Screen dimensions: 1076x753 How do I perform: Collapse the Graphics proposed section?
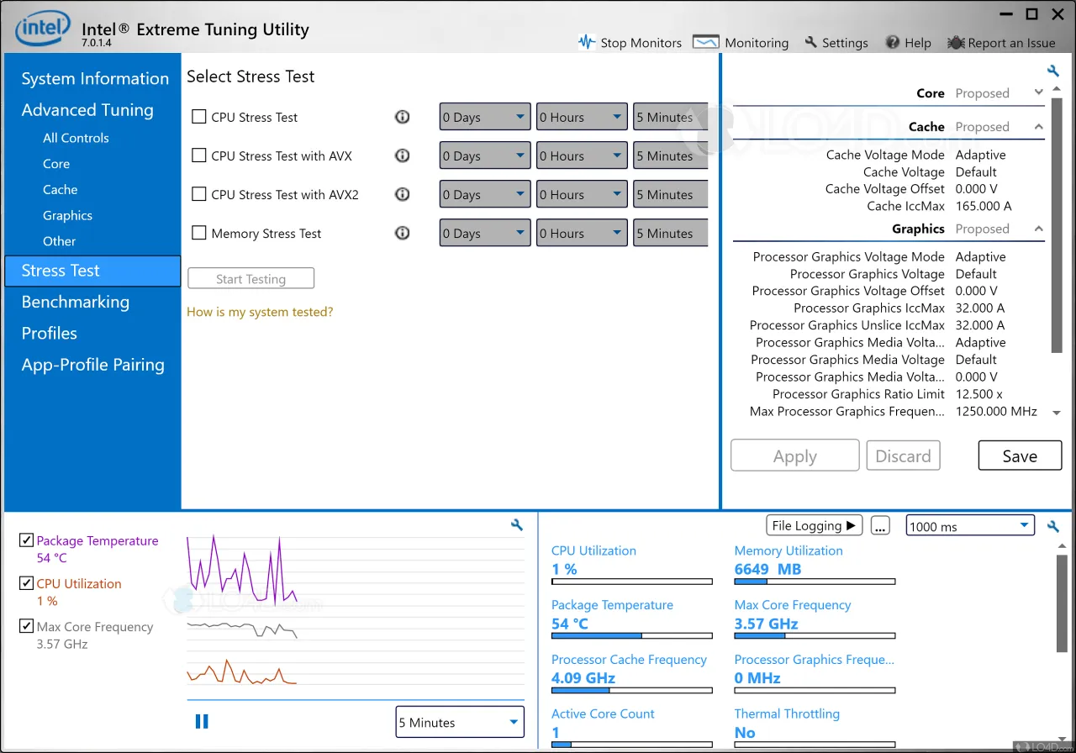coord(1039,229)
